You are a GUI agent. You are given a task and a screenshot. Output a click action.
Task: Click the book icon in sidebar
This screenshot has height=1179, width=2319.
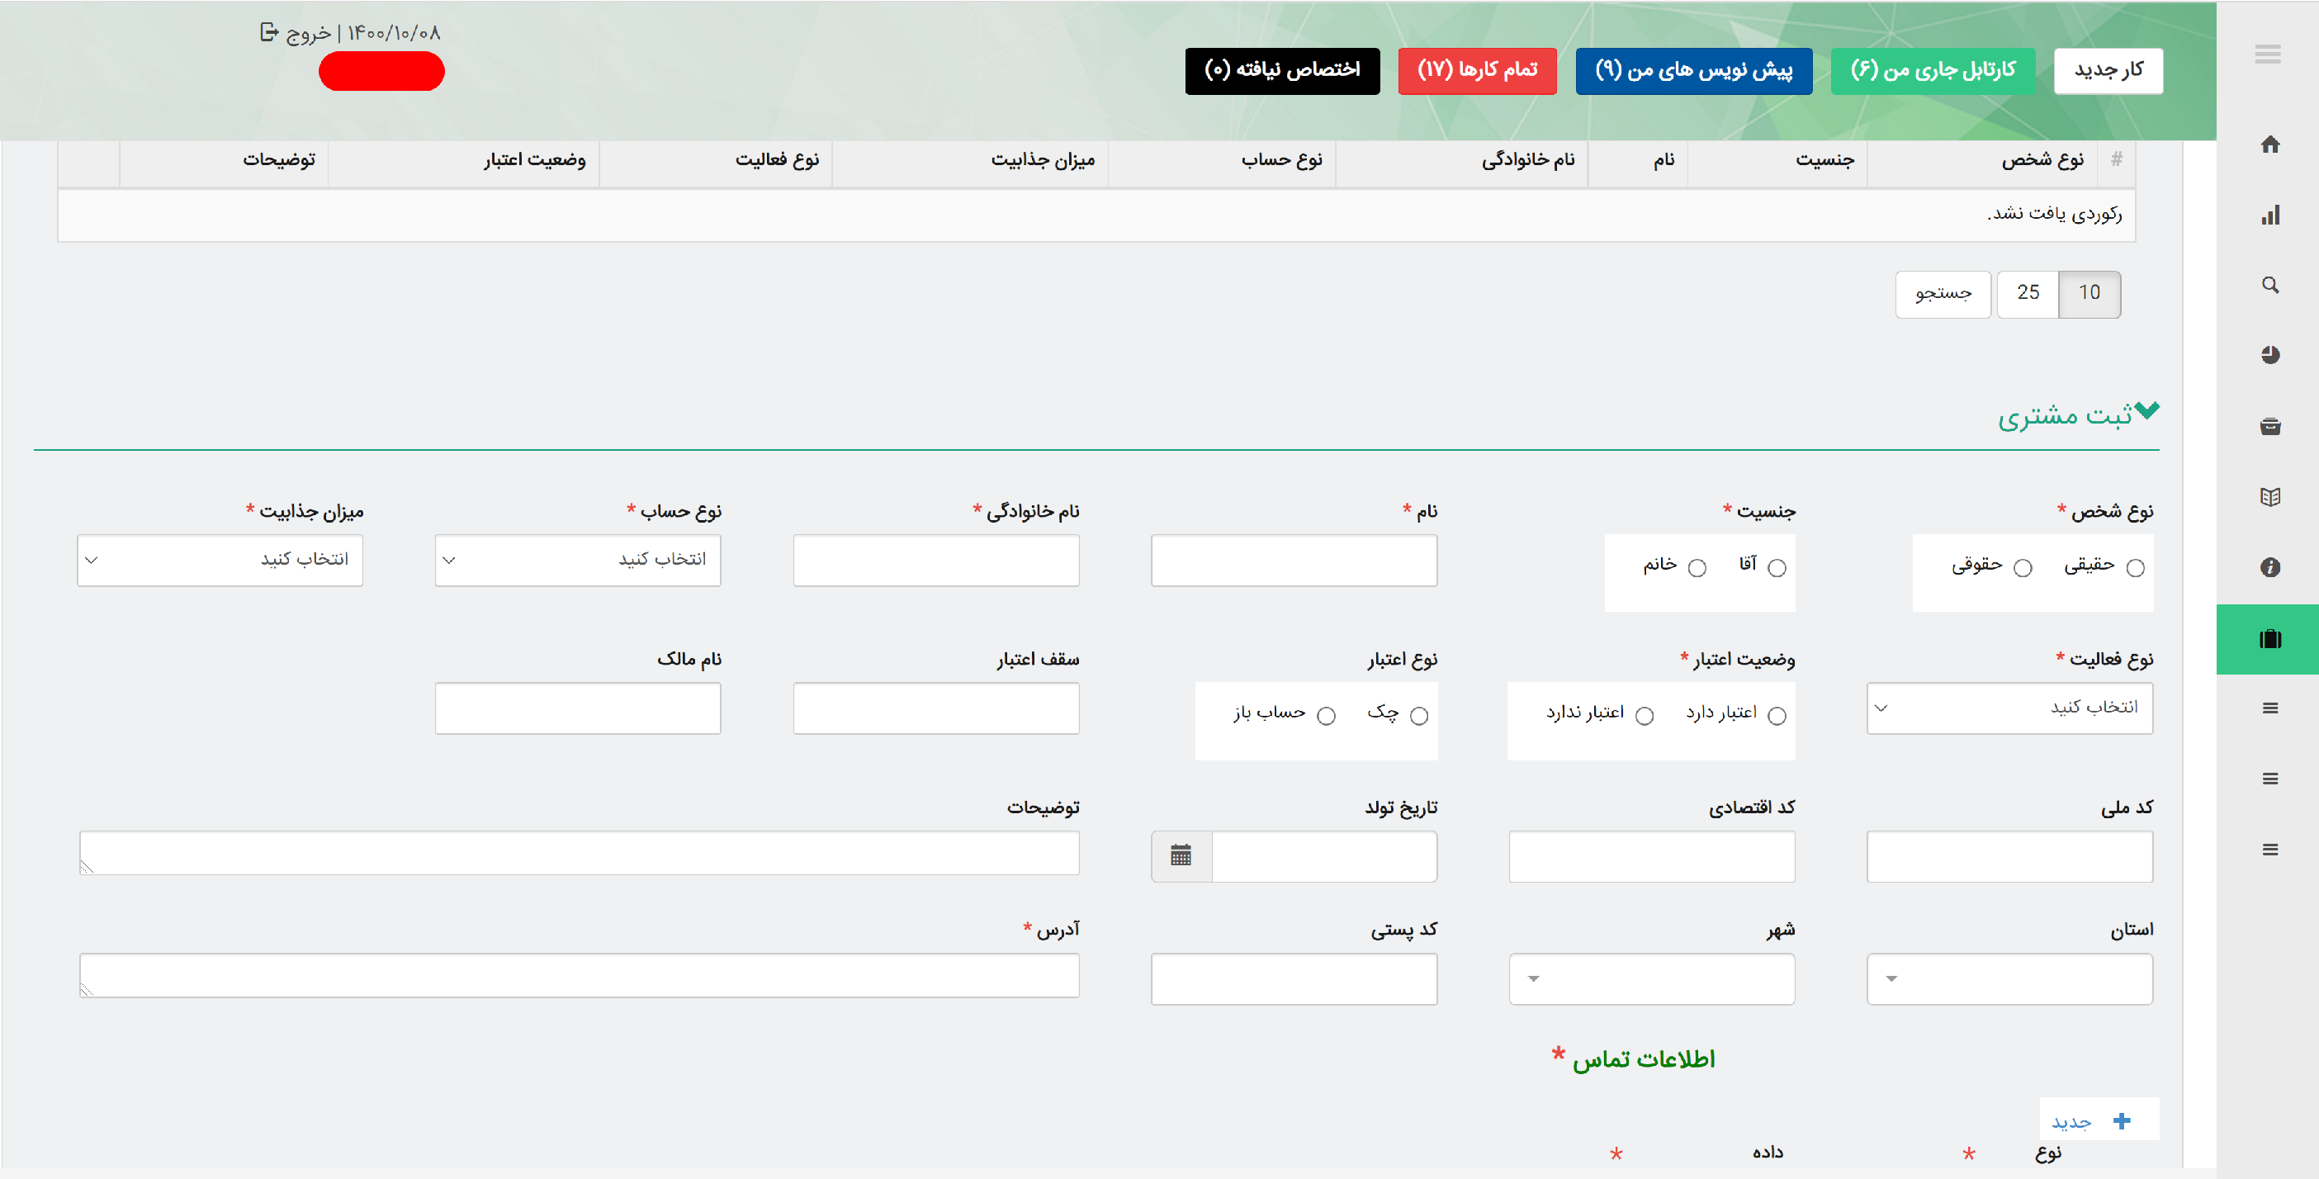[2269, 497]
